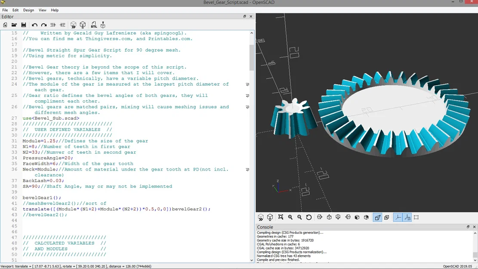Toggle orthogonal projection mode
The width and height of the screenshot is (478, 269).
tap(387, 217)
